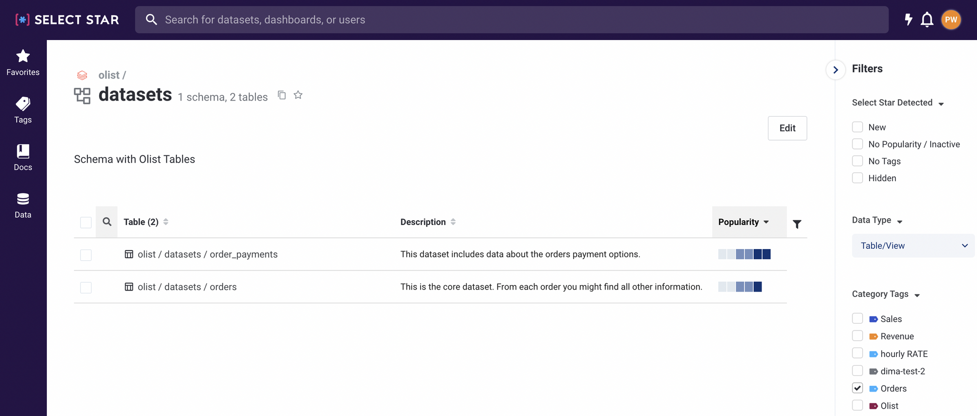
Task: Click the funnel filter icon
Action: click(797, 224)
